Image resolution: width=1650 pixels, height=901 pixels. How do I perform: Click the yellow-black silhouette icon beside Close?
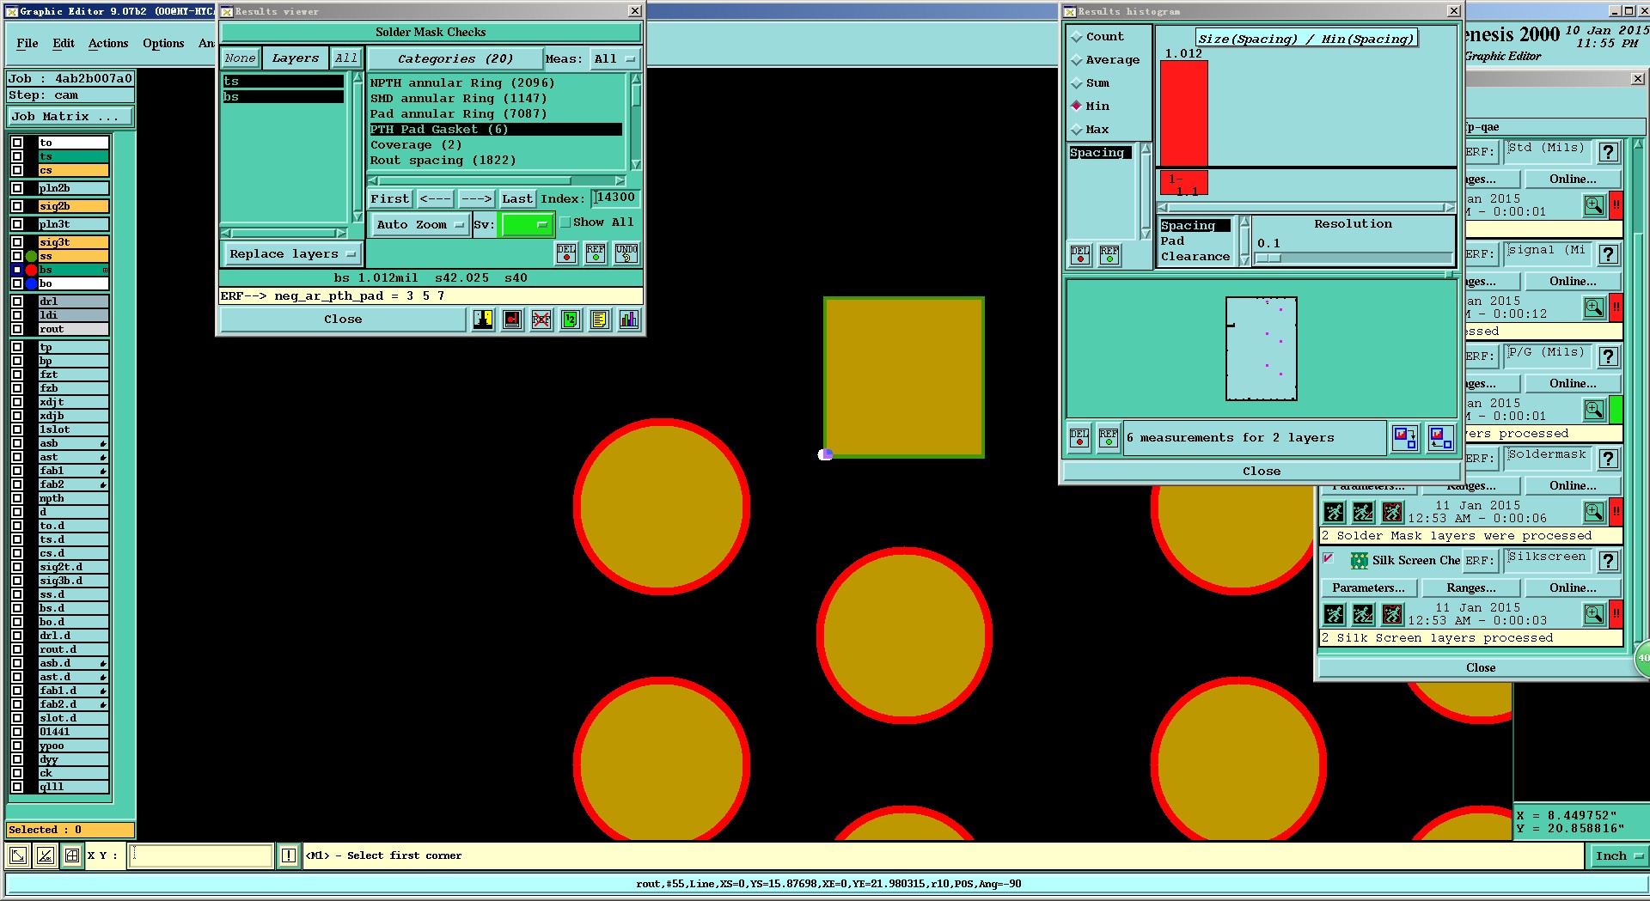point(483,320)
